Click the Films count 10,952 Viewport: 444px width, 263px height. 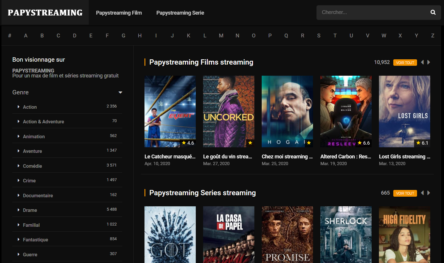point(382,62)
